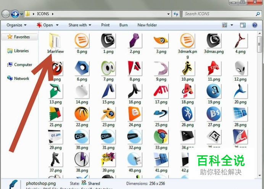Select the 1.png thumbnail
The width and height of the screenshot is (264, 189).
pyautogui.click(x=108, y=40)
